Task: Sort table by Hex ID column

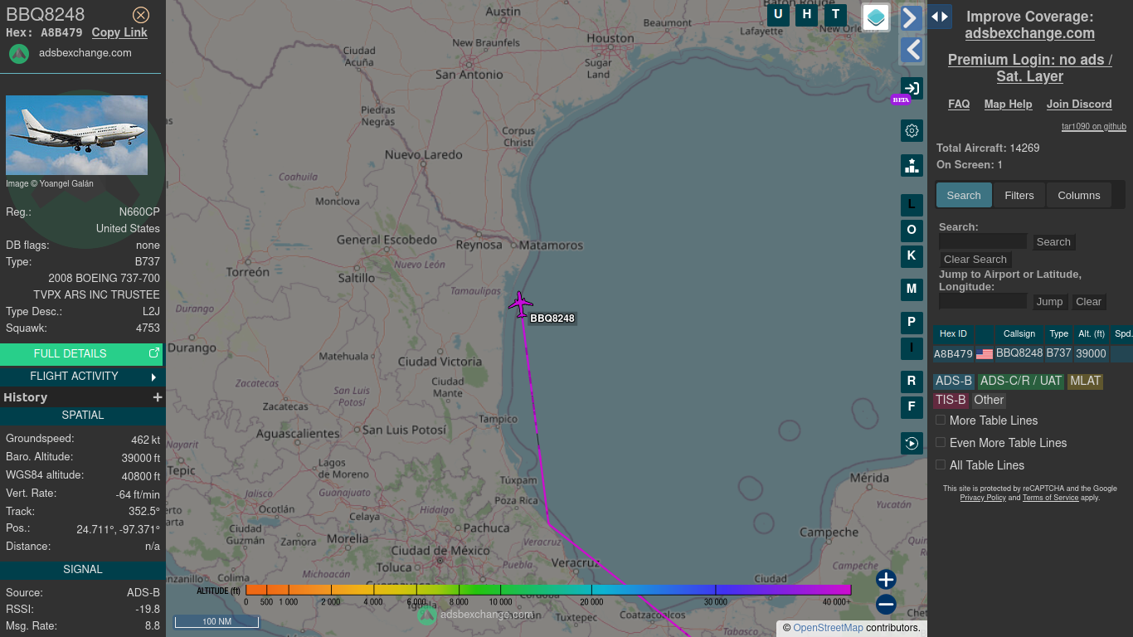Action: [x=953, y=333]
